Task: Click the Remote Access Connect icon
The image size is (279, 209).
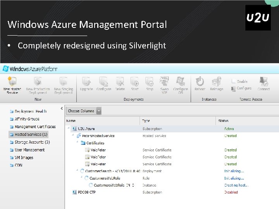Action: pyautogui.click(x=263, y=81)
